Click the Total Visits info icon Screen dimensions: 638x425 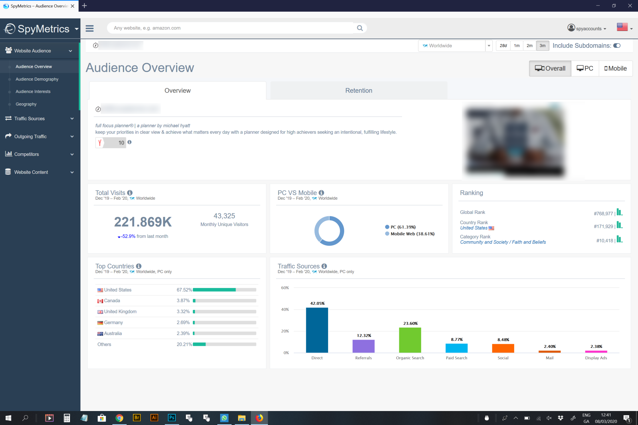130,193
